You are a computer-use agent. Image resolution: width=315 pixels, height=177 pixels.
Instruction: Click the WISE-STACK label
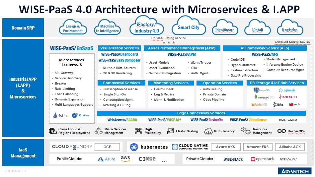tap(233, 159)
